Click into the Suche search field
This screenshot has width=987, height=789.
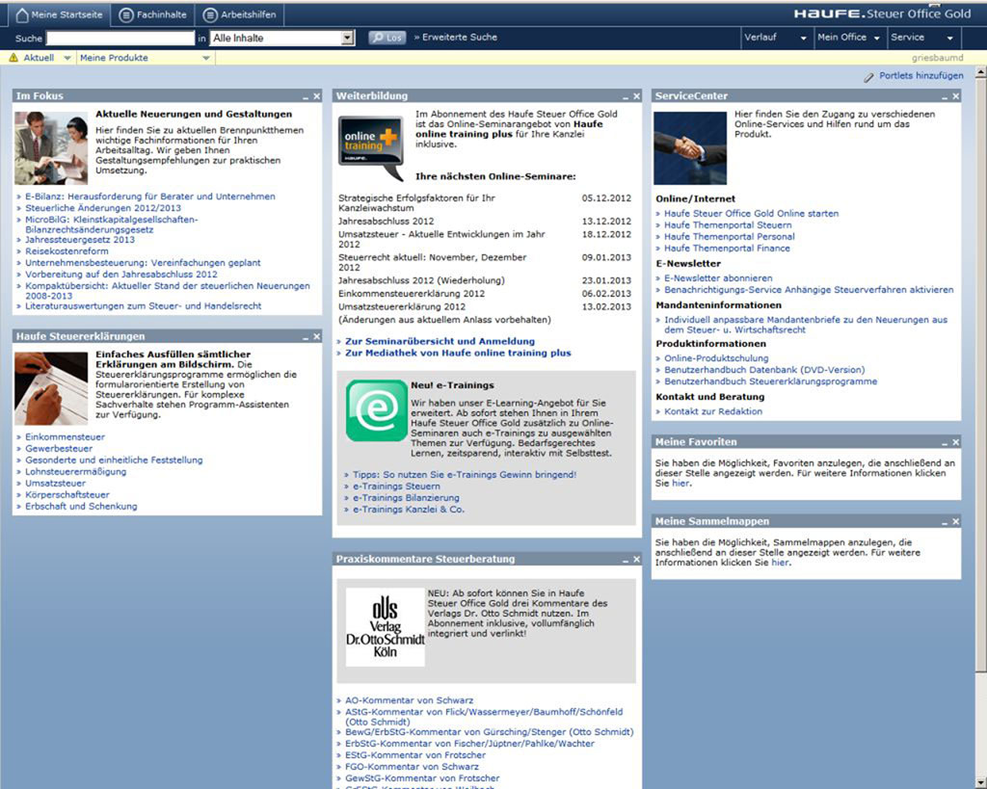coord(120,38)
